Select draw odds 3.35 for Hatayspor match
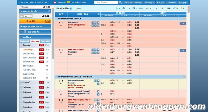Viewport: 208px width, 112px height. pyautogui.click(x=137, y=28)
